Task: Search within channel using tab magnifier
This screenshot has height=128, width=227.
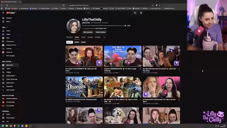Action: [105, 37]
